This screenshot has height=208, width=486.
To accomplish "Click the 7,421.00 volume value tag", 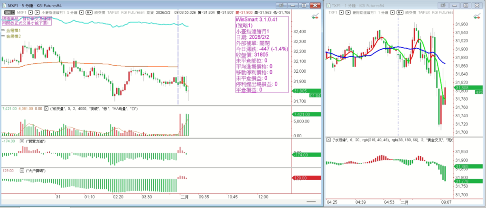I will (302, 114).
